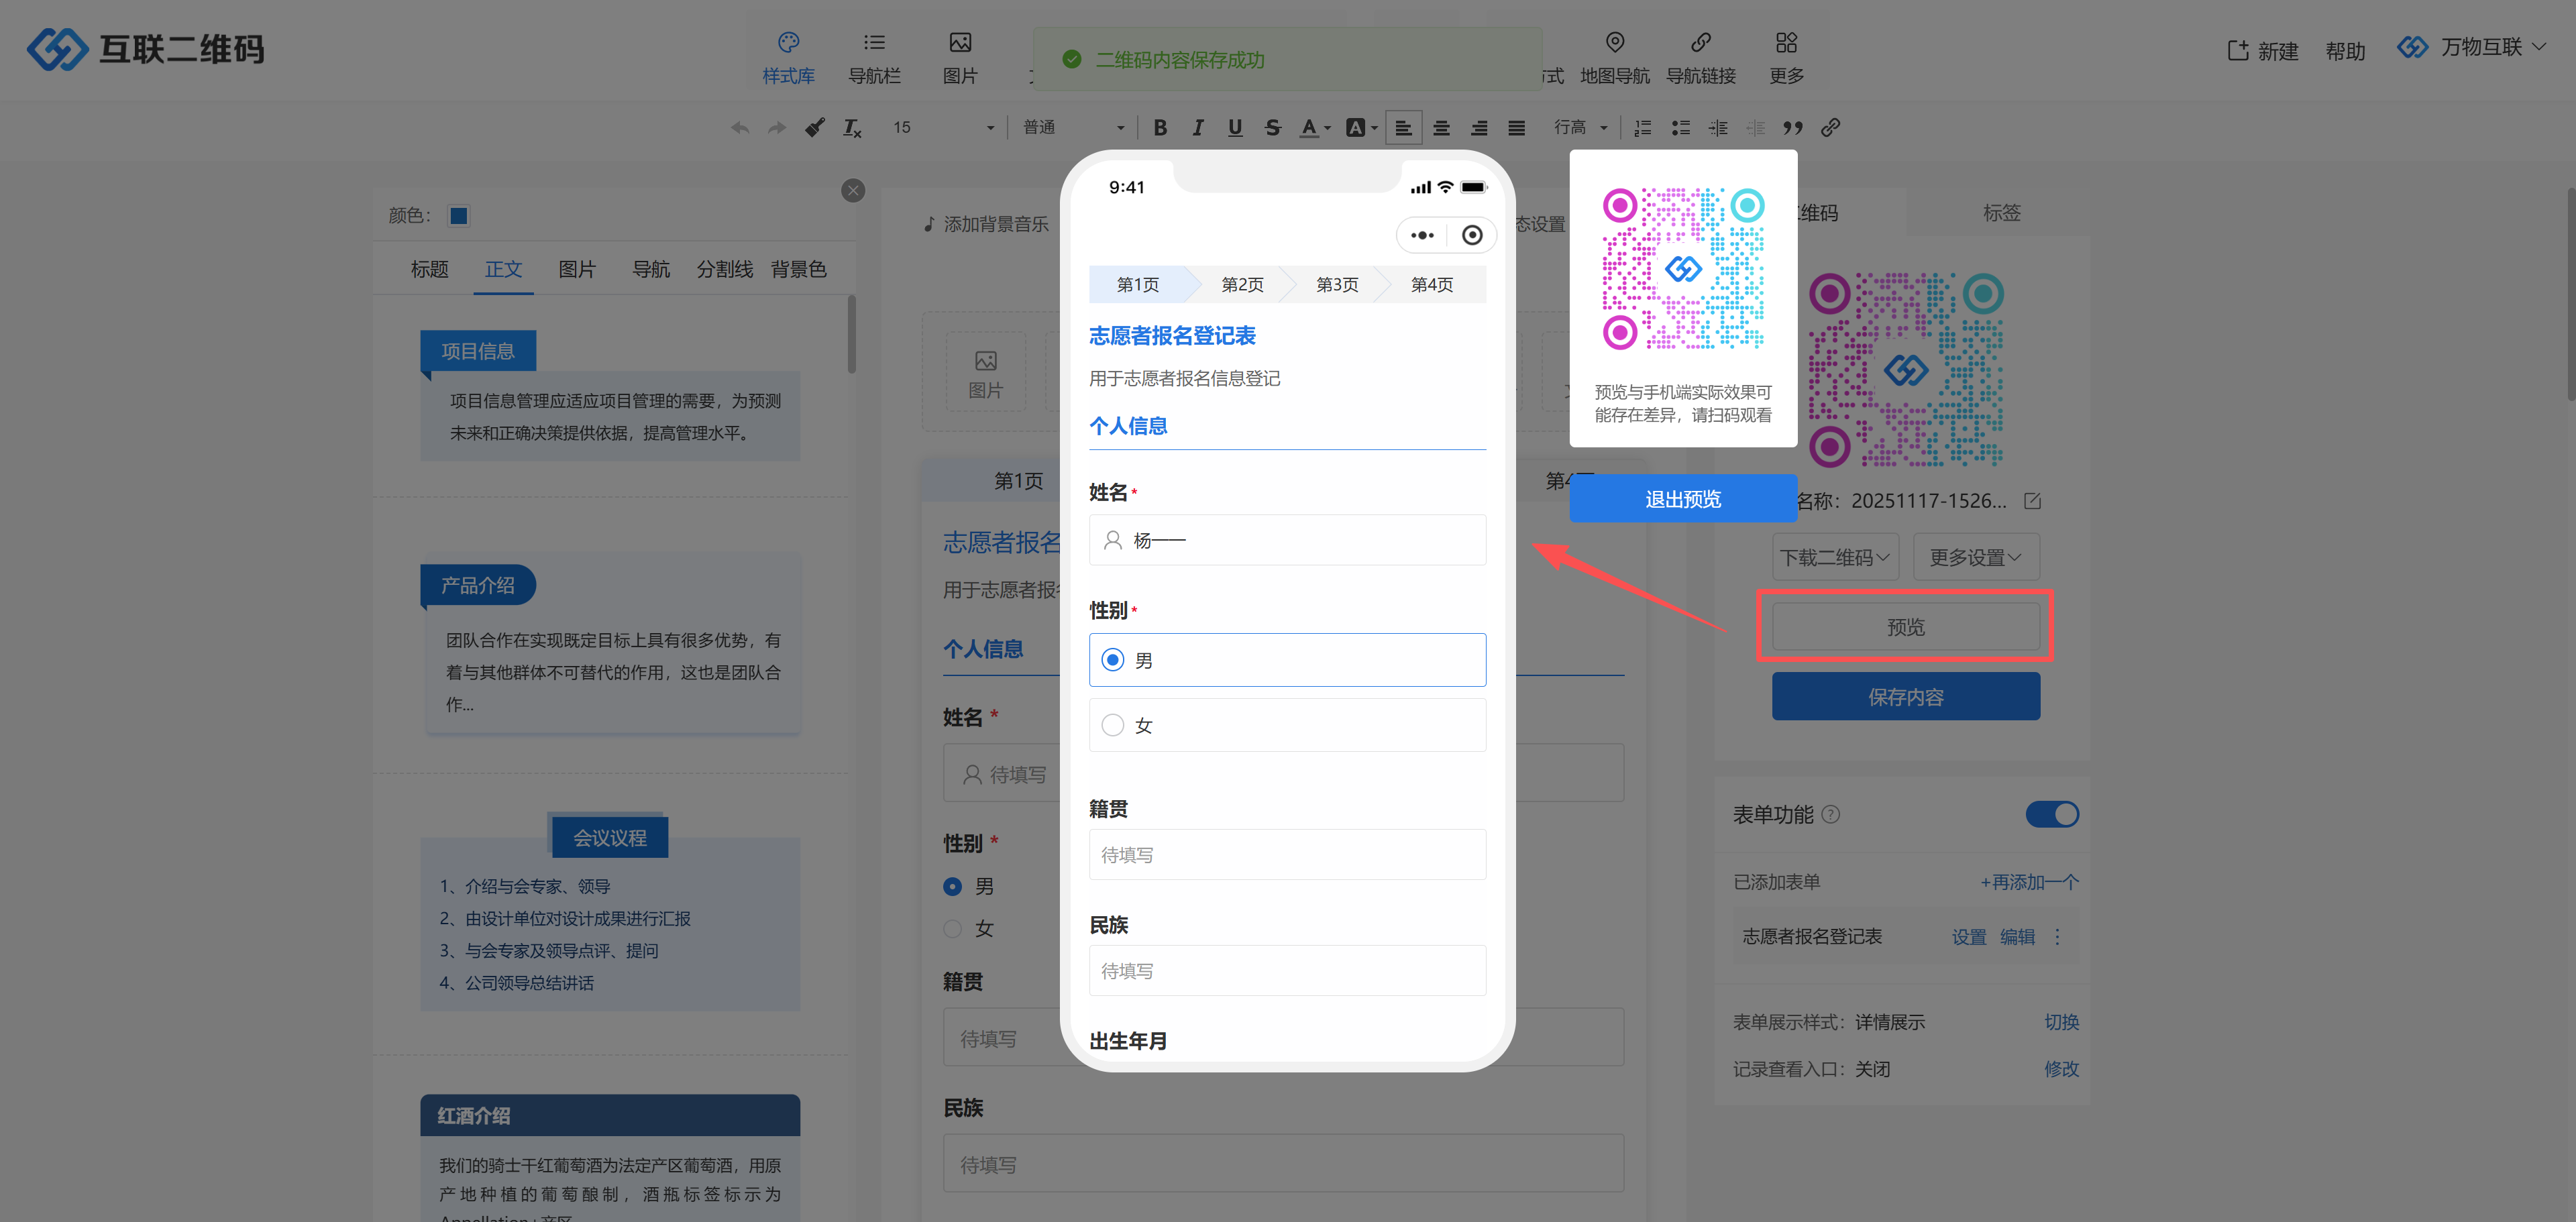Apply underline formatting icon

tap(1235, 127)
